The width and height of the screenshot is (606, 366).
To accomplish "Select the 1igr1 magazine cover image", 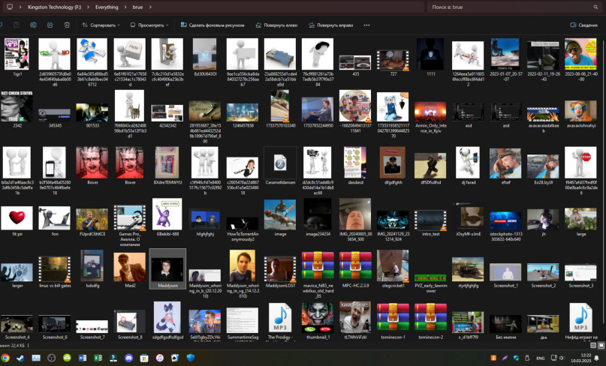I will click(x=17, y=57).
